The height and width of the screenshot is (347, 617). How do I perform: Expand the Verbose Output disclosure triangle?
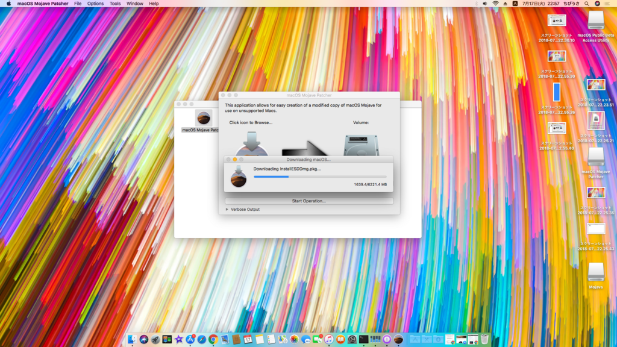227,209
